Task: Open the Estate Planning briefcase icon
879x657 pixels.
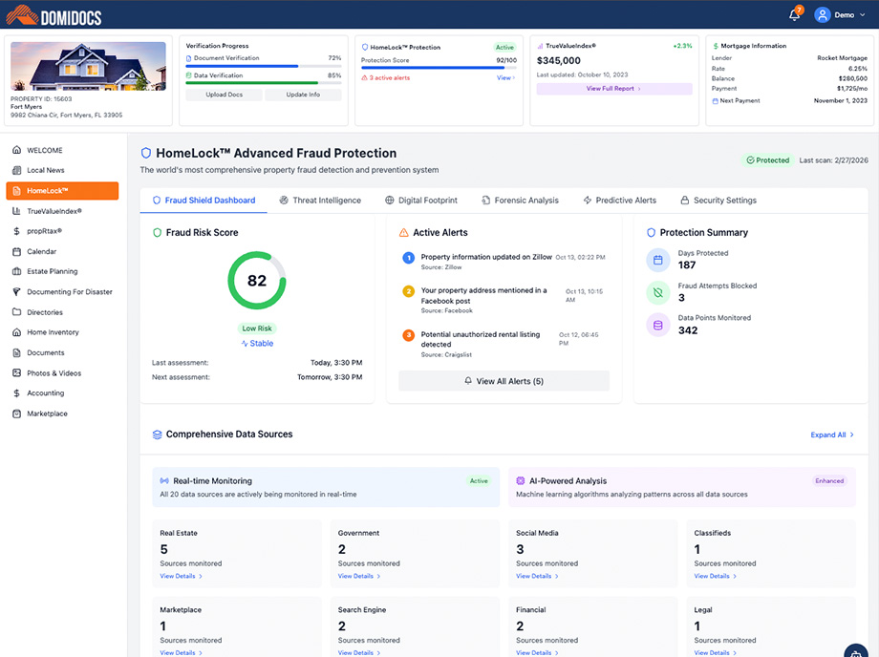Action: pyautogui.click(x=17, y=271)
